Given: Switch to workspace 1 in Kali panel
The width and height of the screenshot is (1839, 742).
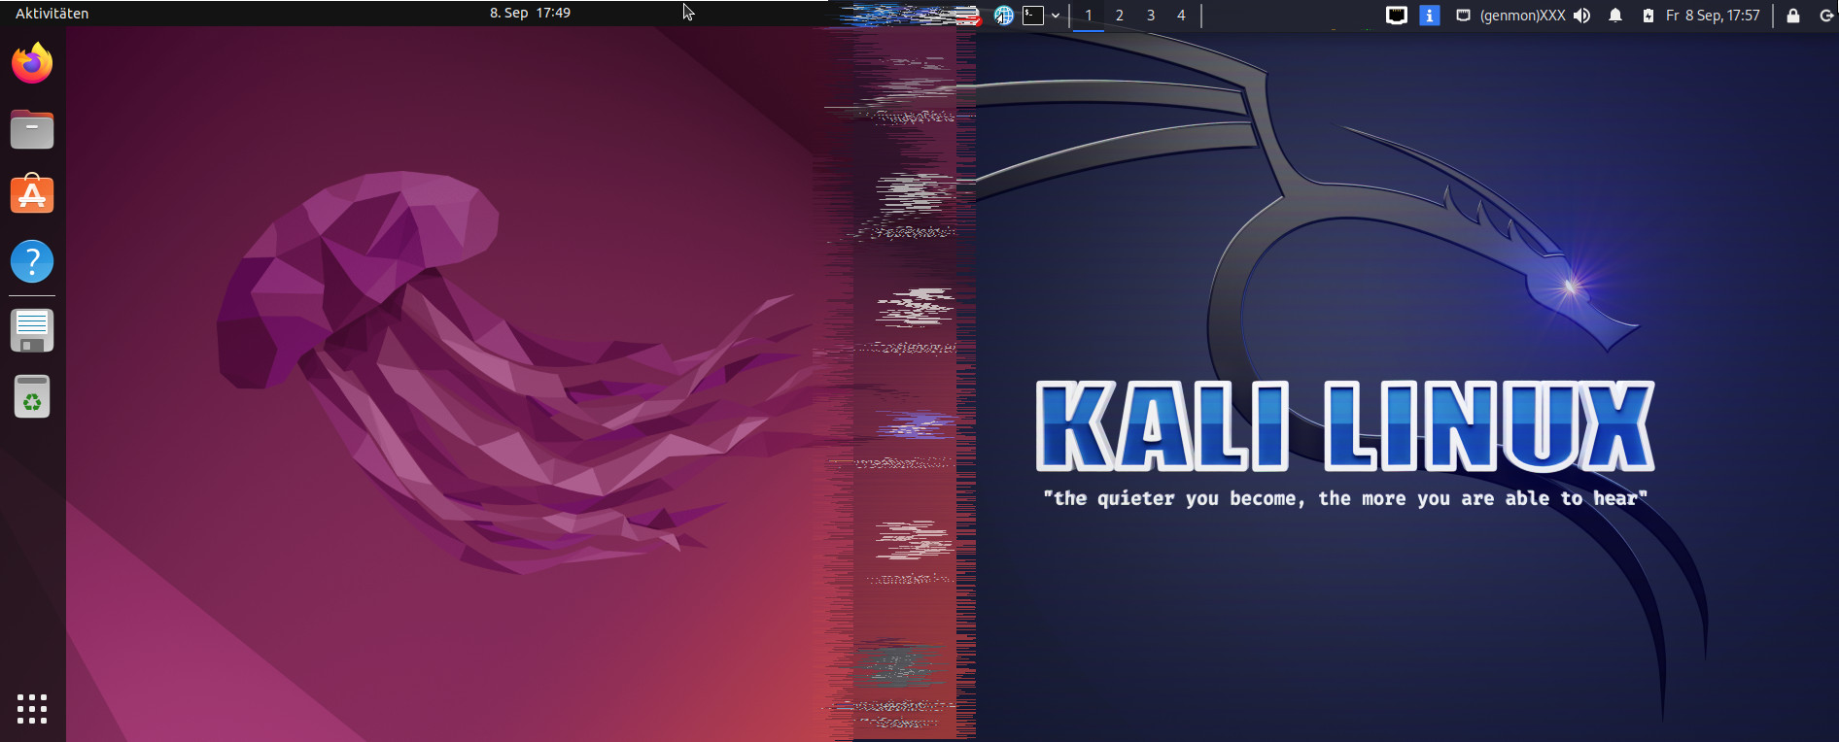Looking at the screenshot, I should pyautogui.click(x=1089, y=16).
